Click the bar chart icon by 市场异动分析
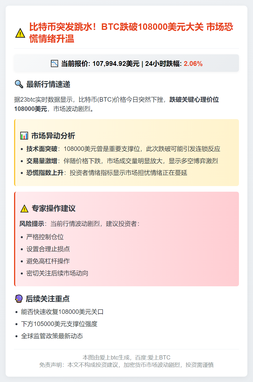Viewport: 253px width, 382px height. tap(24, 136)
